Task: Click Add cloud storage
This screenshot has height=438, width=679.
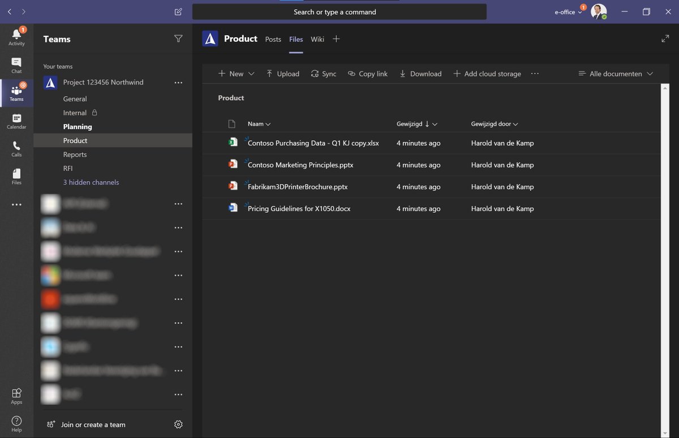Action: click(x=487, y=74)
